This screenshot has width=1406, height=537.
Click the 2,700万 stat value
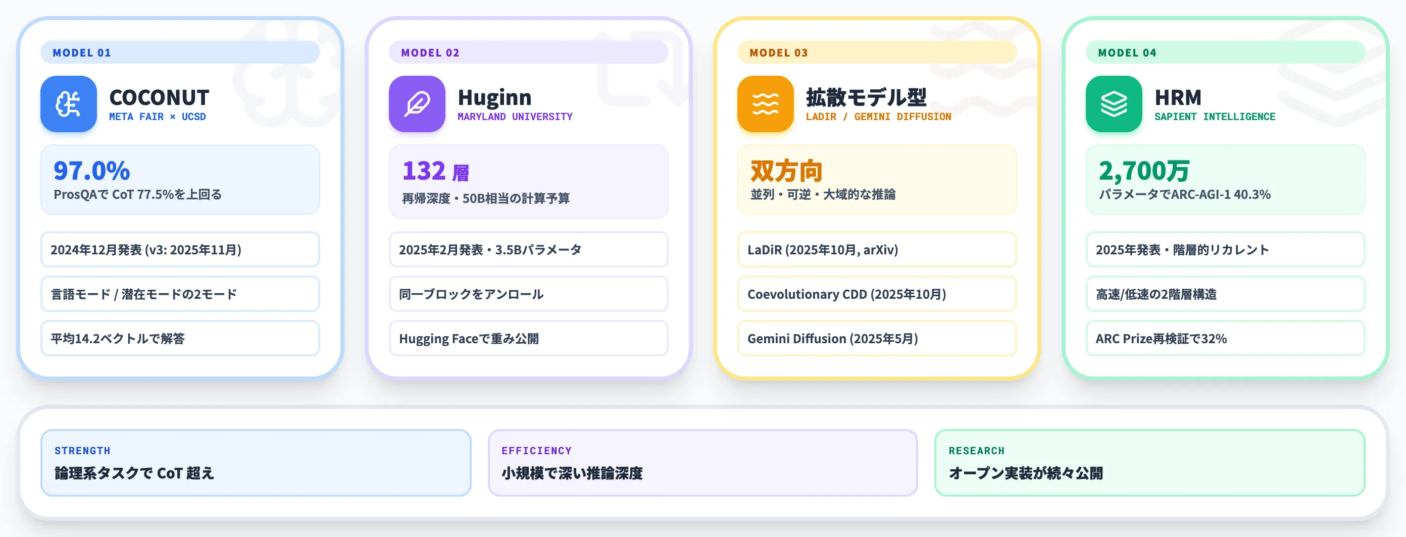[x=1144, y=171]
